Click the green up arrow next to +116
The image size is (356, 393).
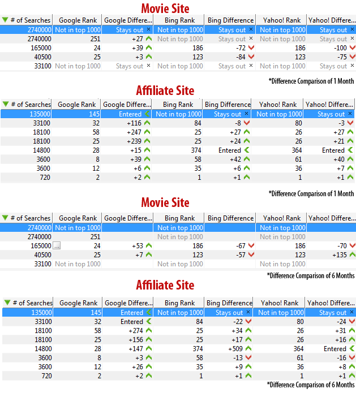pyautogui.click(x=147, y=123)
